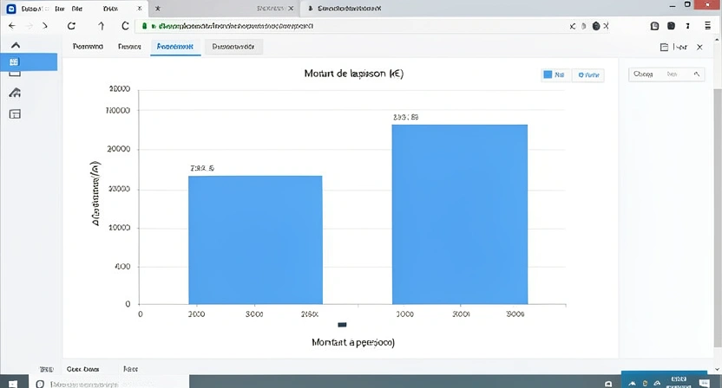Collapse the sidebar with the top chevron

tap(16, 45)
